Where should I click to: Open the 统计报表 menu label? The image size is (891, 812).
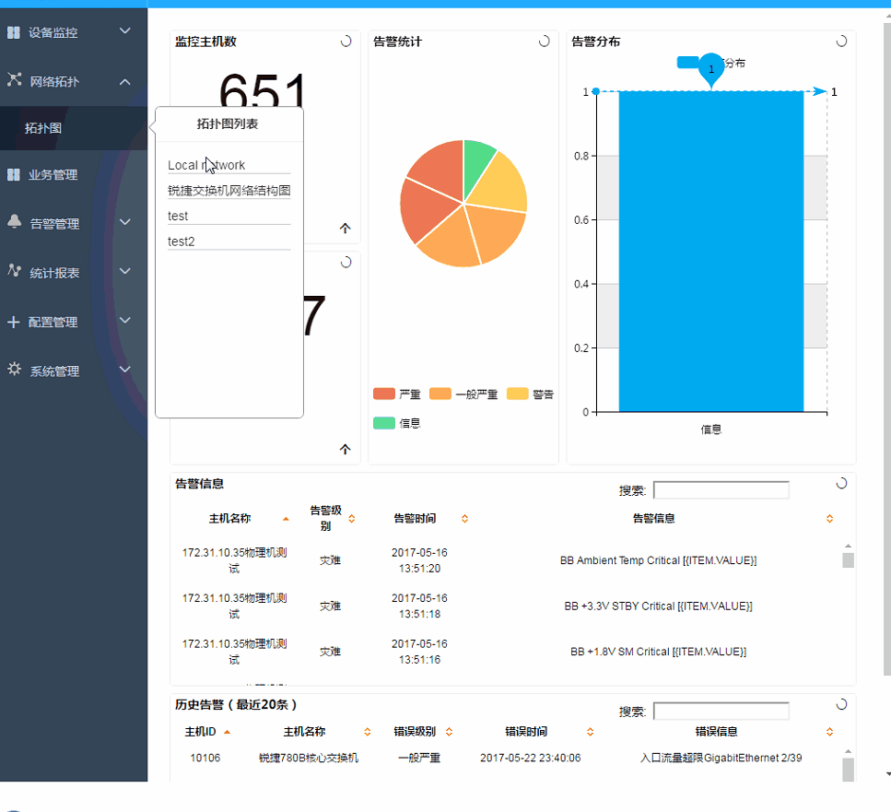click(x=54, y=274)
